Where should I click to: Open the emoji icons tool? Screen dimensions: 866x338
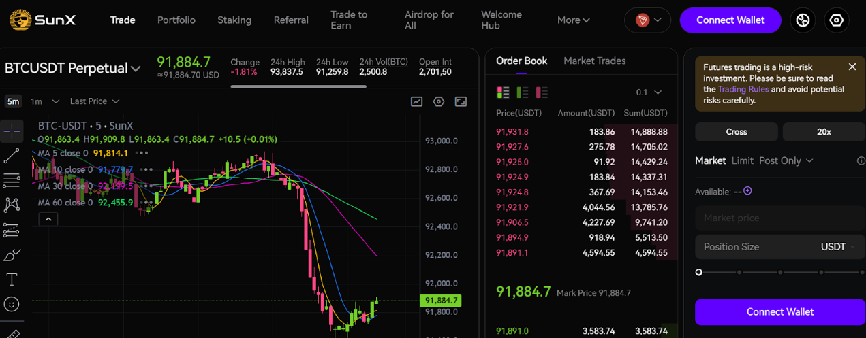click(x=12, y=304)
